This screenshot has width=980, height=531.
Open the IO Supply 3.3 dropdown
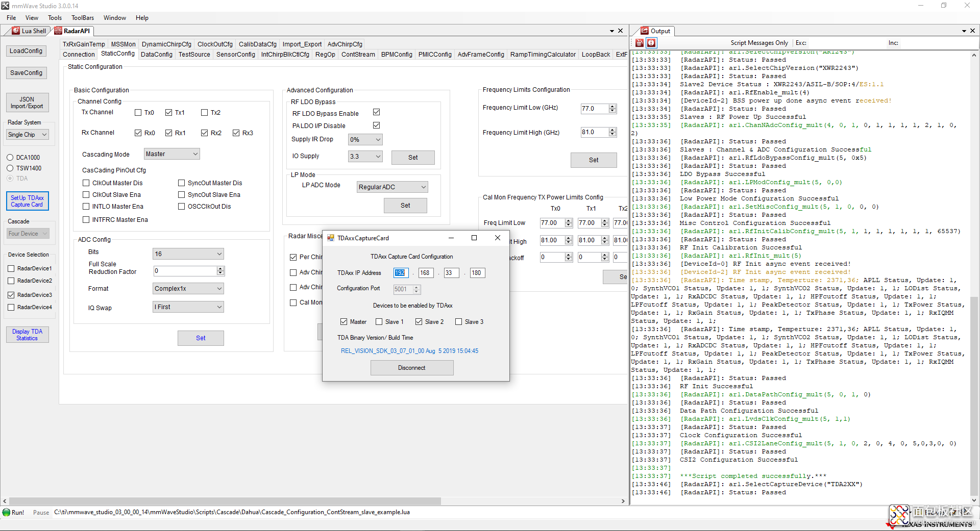tap(365, 157)
